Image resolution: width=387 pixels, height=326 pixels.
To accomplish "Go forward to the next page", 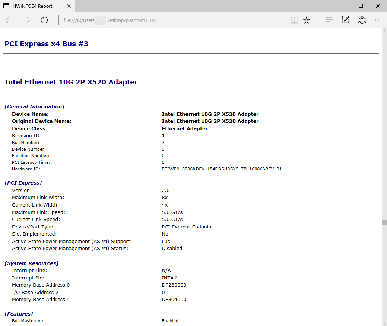I will (x=26, y=20).
